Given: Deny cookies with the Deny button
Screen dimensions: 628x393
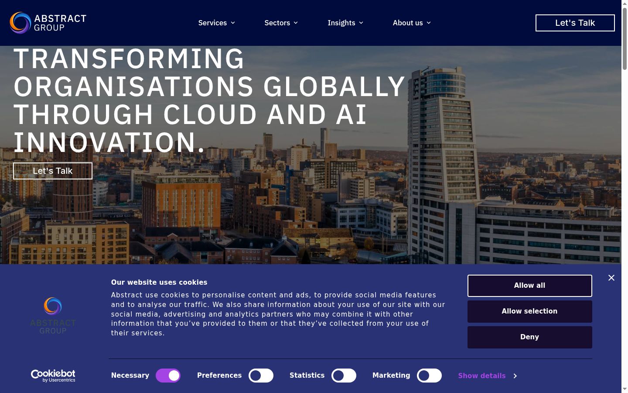Looking at the screenshot, I should point(529,337).
